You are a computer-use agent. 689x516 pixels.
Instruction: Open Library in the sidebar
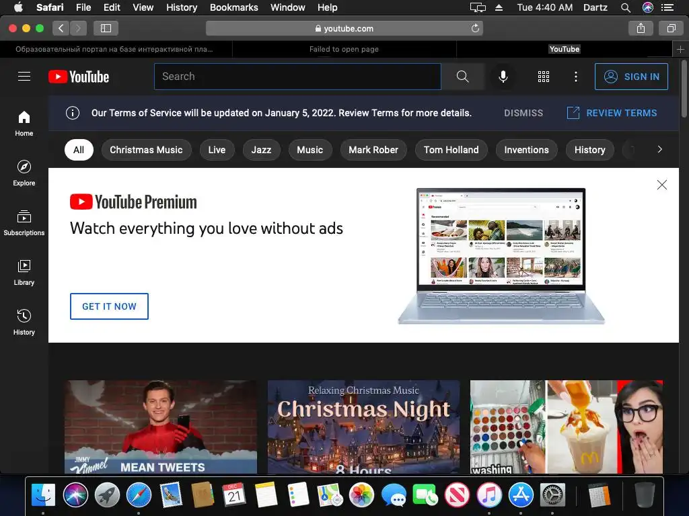24,273
